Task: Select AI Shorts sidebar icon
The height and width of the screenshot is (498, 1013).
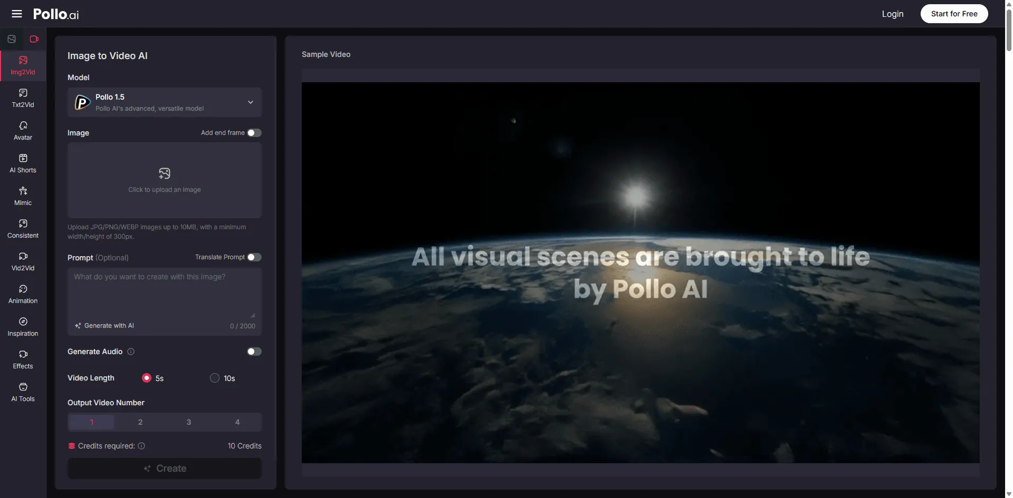Action: click(x=23, y=163)
